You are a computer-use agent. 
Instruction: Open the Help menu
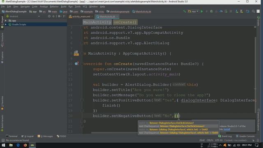[x=102, y=7]
